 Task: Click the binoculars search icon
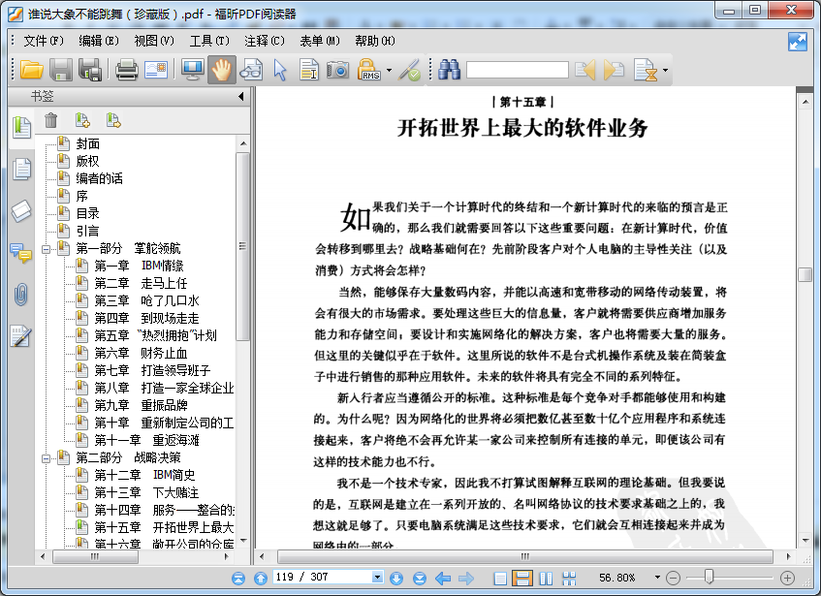click(449, 70)
